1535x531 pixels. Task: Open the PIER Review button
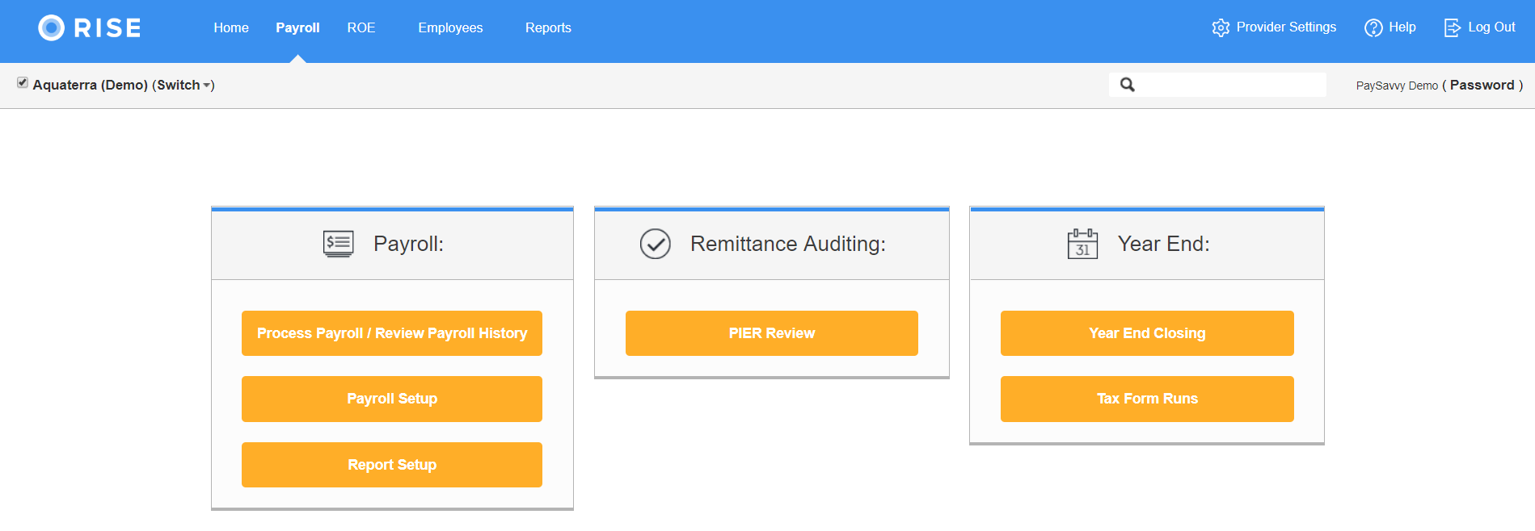(x=772, y=333)
